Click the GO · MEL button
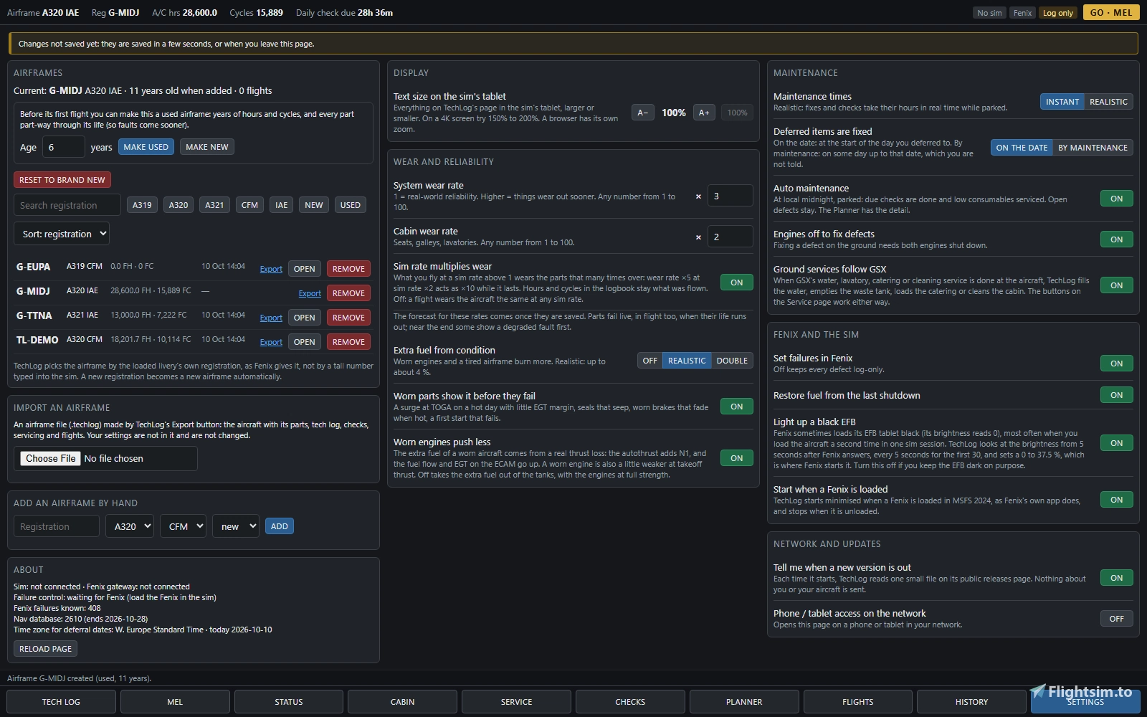This screenshot has width=1147, height=717. [1111, 13]
